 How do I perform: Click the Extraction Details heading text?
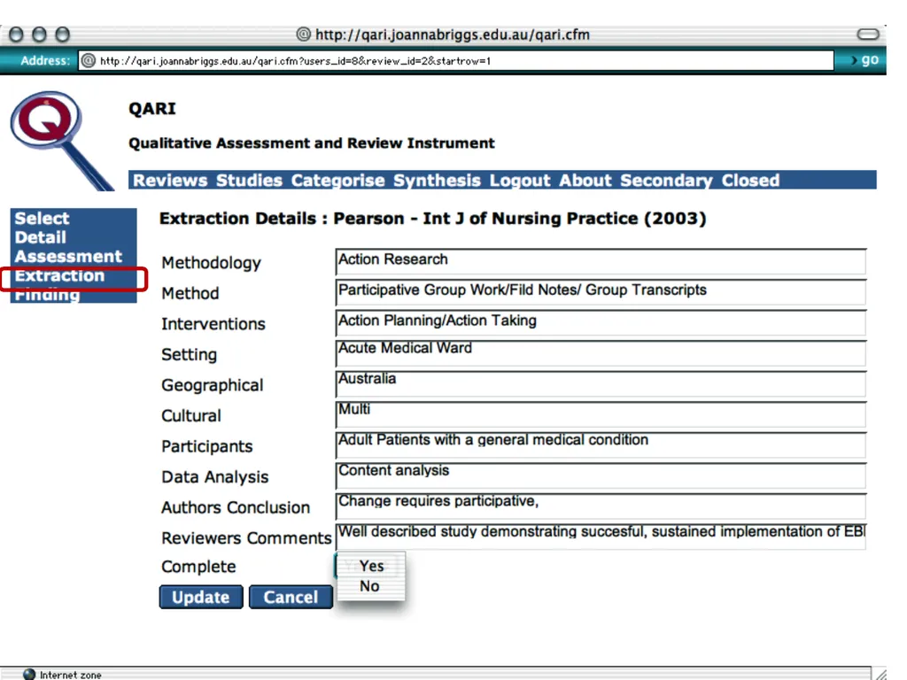[432, 219]
